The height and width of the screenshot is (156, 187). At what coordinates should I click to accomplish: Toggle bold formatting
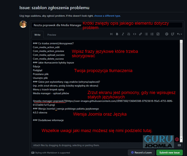tap(117, 34)
